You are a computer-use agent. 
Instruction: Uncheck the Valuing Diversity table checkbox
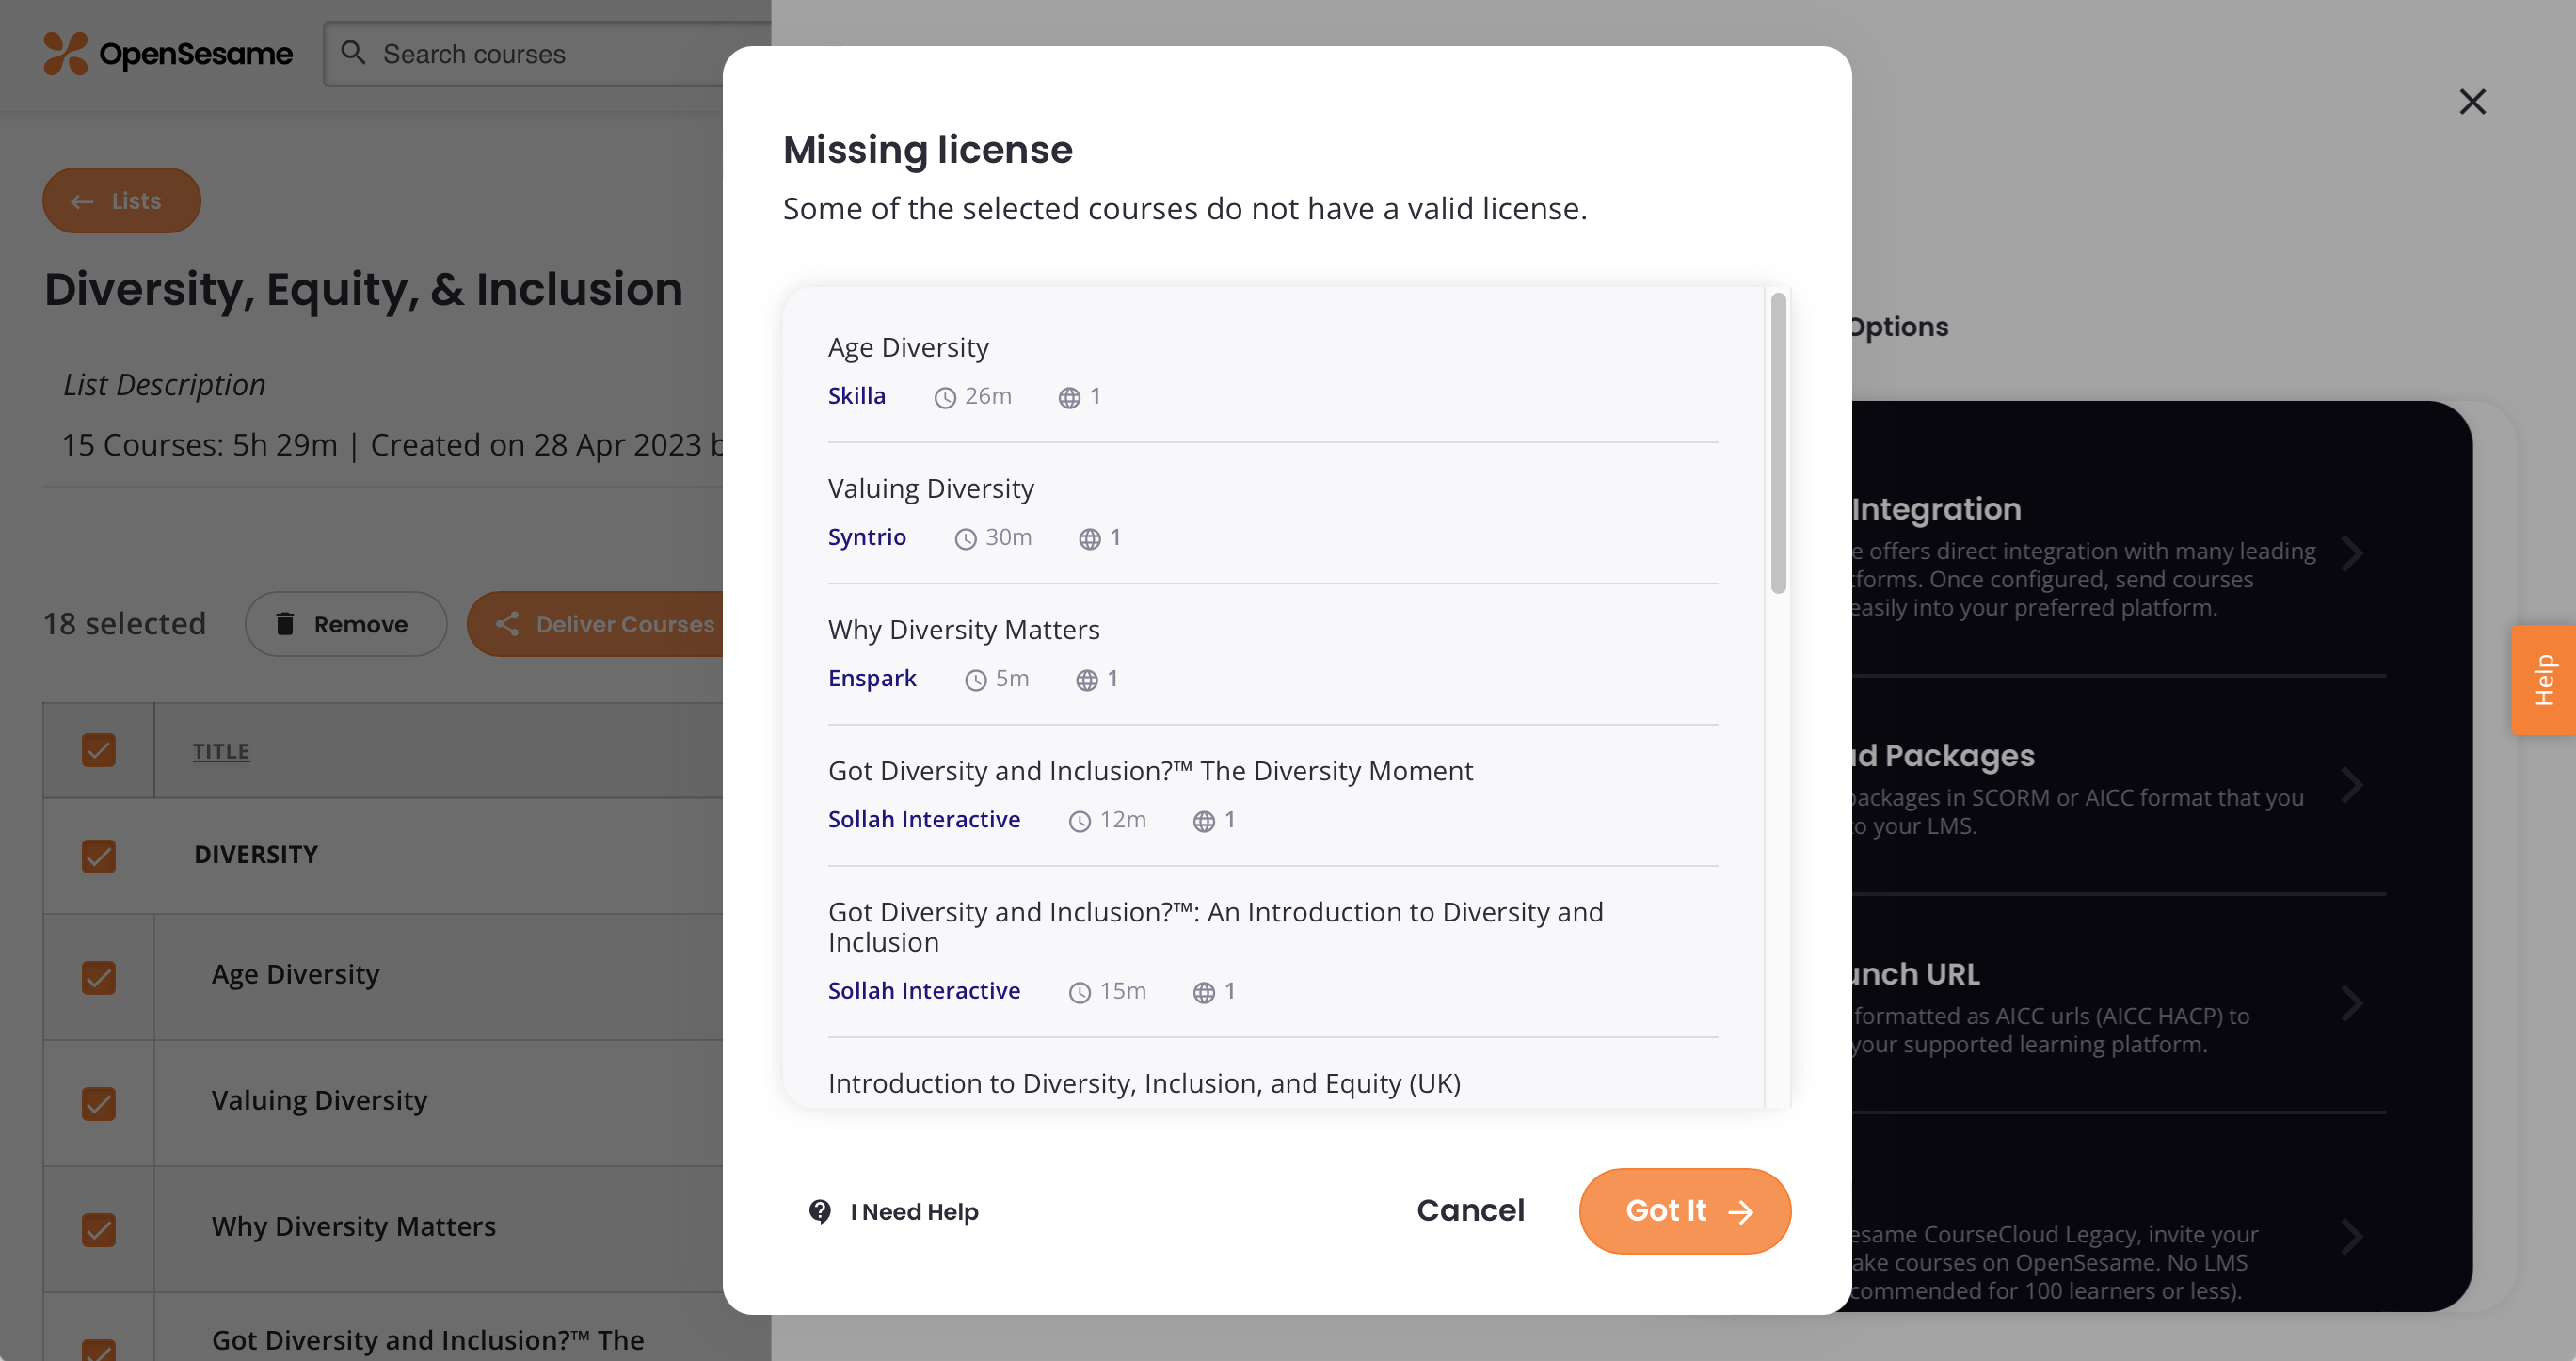coord(99,1102)
